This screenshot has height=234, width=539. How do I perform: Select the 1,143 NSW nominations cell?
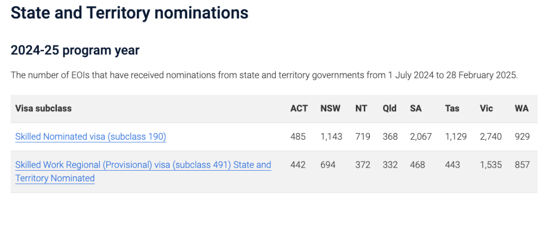coord(331,136)
